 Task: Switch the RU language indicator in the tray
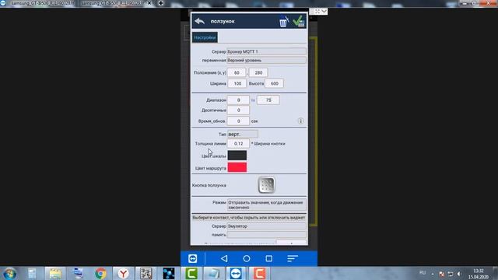[423, 273]
